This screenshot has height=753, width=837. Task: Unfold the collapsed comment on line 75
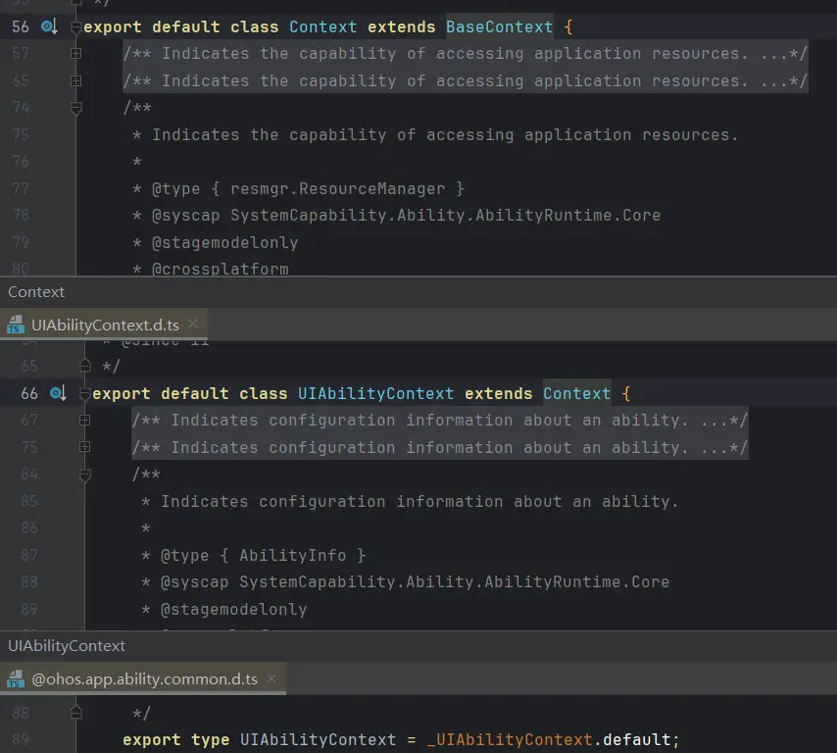(85, 447)
